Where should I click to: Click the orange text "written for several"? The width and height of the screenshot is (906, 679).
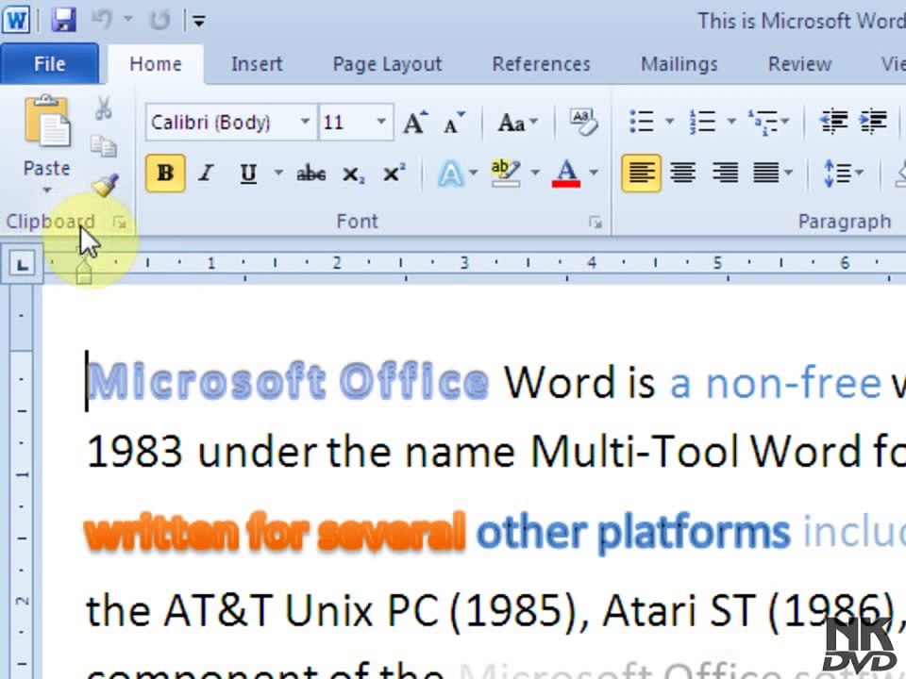pyautogui.click(x=275, y=532)
